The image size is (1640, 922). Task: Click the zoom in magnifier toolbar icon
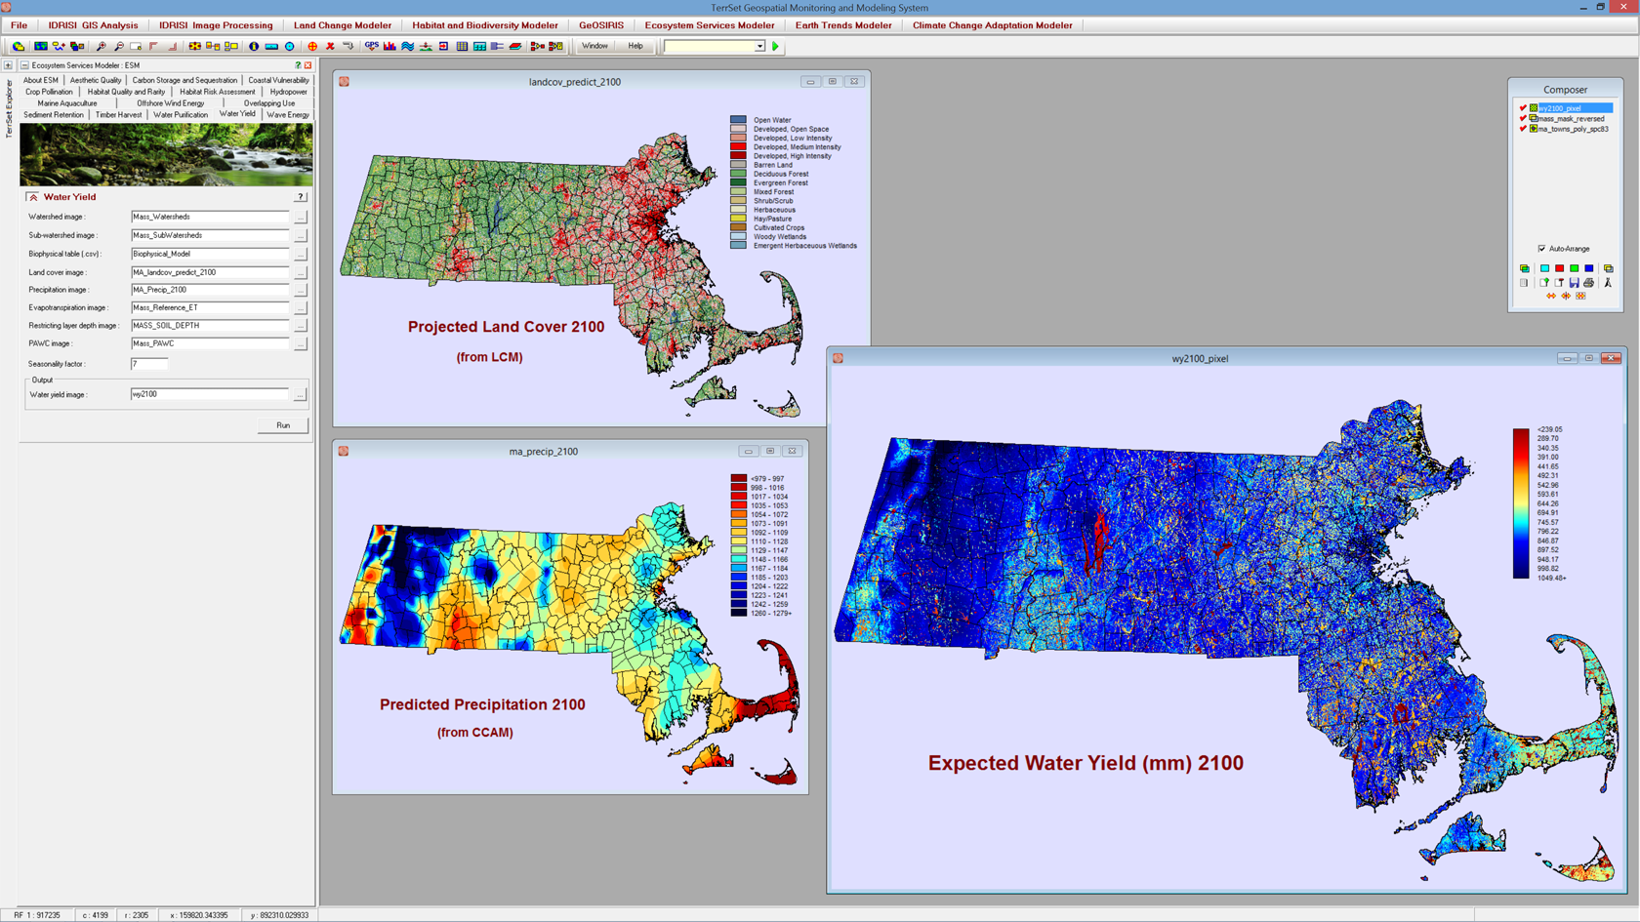click(x=102, y=46)
